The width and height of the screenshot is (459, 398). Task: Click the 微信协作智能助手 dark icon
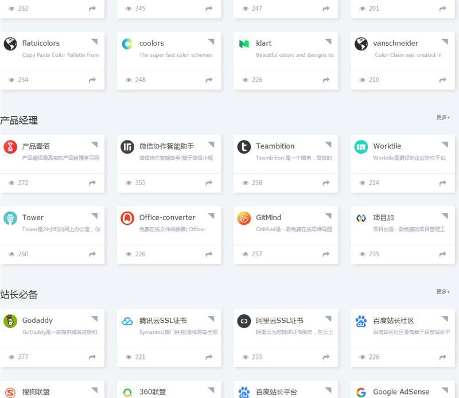pyautogui.click(x=127, y=147)
